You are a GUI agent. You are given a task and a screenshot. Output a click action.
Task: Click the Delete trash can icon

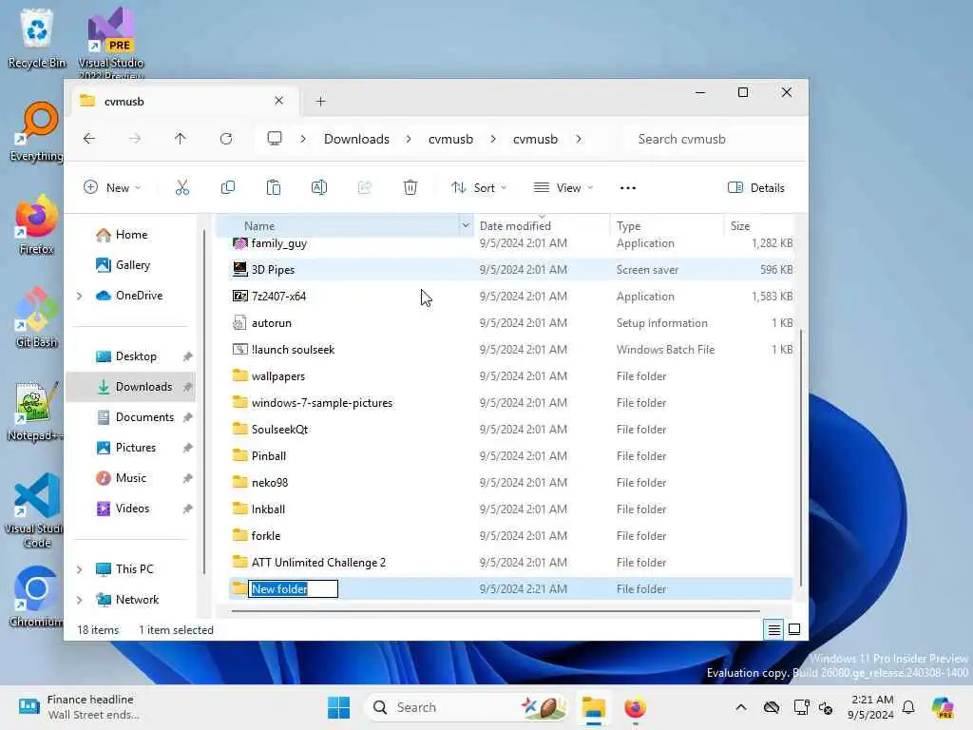click(410, 187)
